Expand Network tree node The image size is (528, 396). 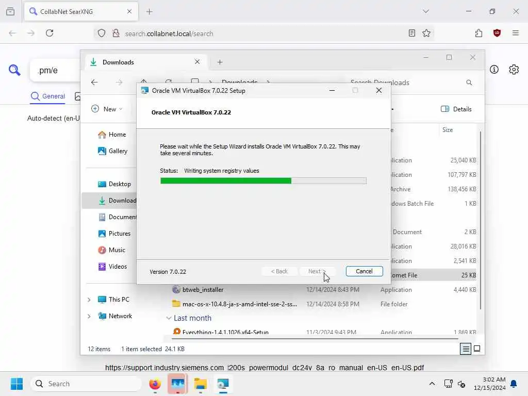coord(89,316)
